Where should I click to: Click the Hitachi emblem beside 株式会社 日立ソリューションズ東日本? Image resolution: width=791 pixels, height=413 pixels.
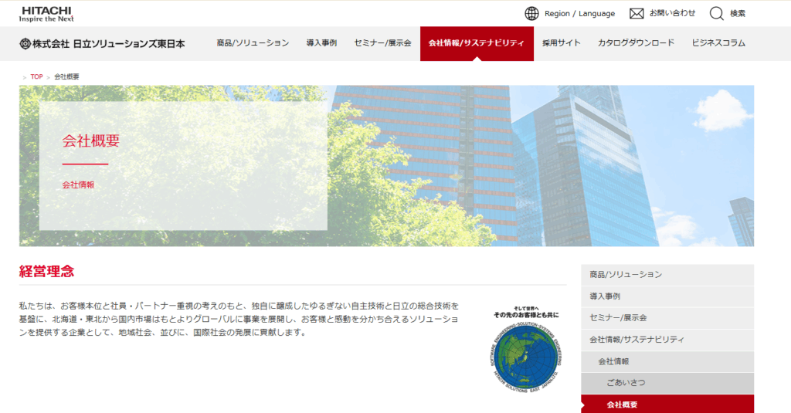(x=25, y=44)
